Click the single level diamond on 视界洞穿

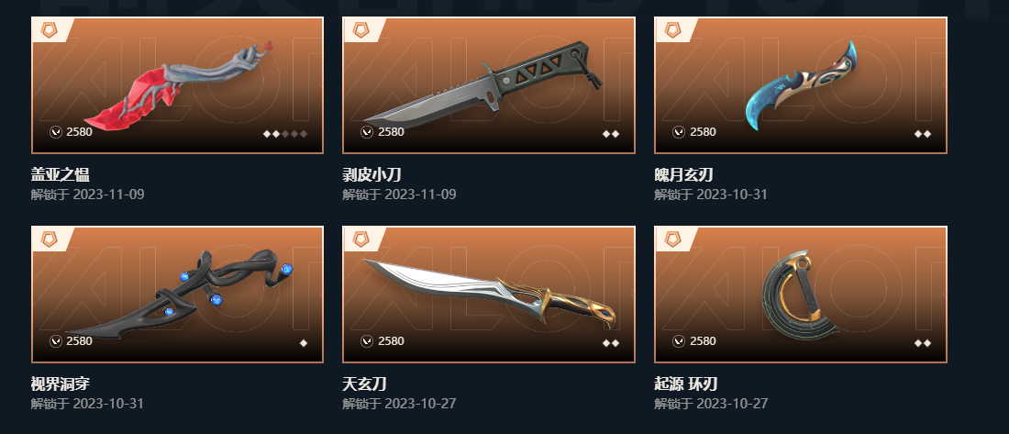point(303,343)
